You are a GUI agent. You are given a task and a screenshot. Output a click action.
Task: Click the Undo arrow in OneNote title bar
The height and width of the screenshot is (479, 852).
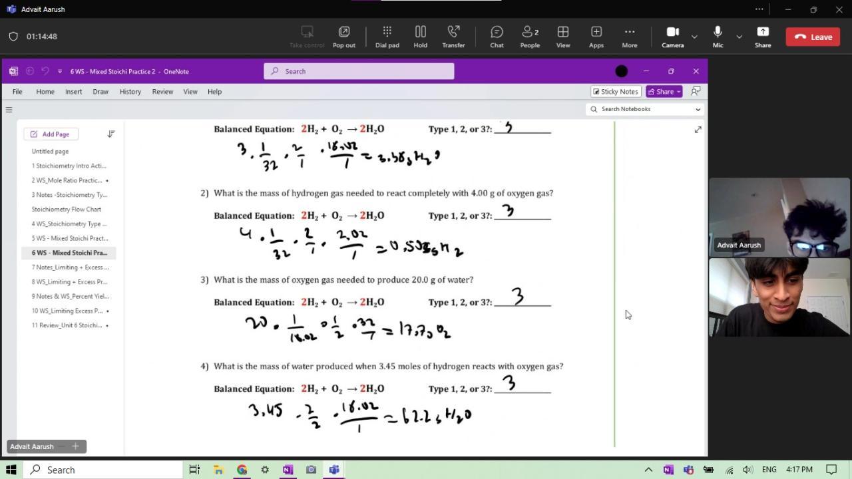[x=45, y=71]
